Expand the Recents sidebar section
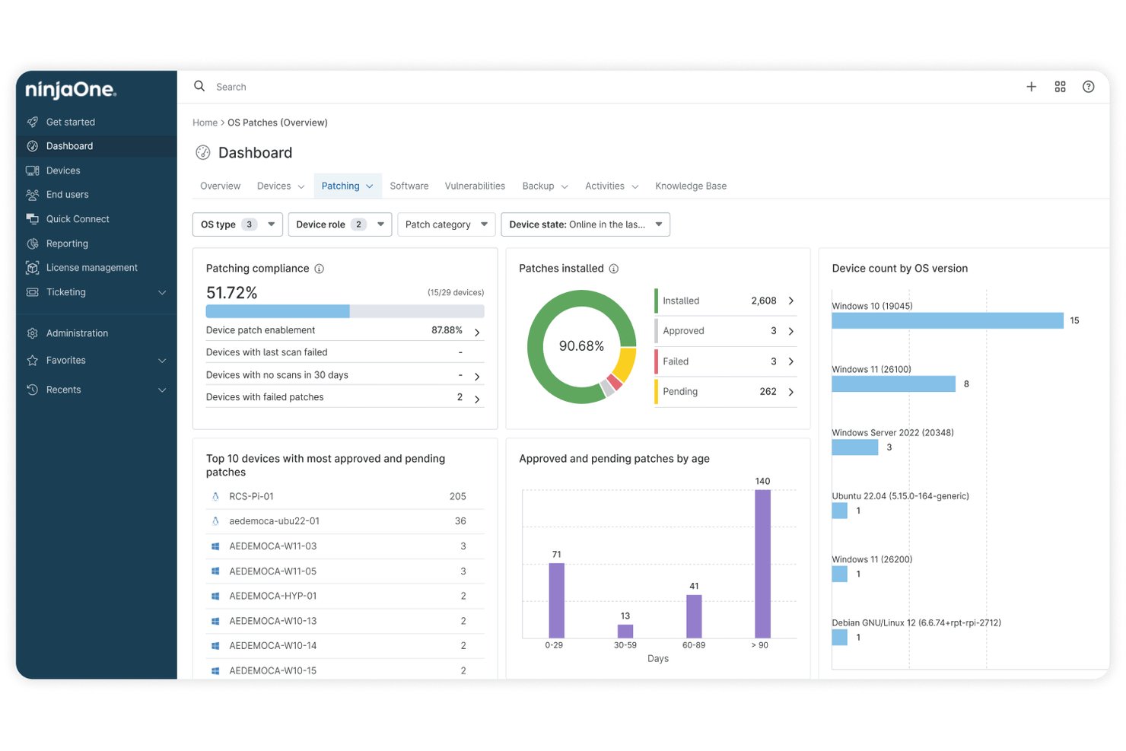1126x751 pixels. (x=162, y=390)
